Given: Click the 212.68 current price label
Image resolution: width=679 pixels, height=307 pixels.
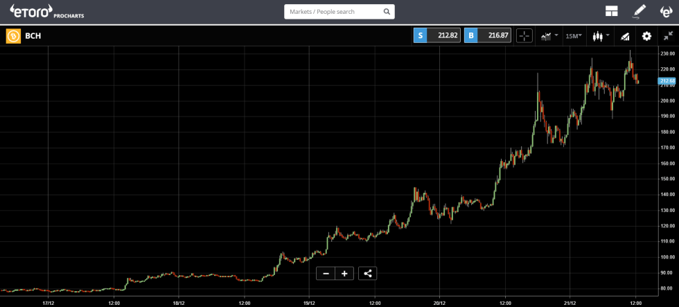Looking at the screenshot, I should tap(667, 82).
